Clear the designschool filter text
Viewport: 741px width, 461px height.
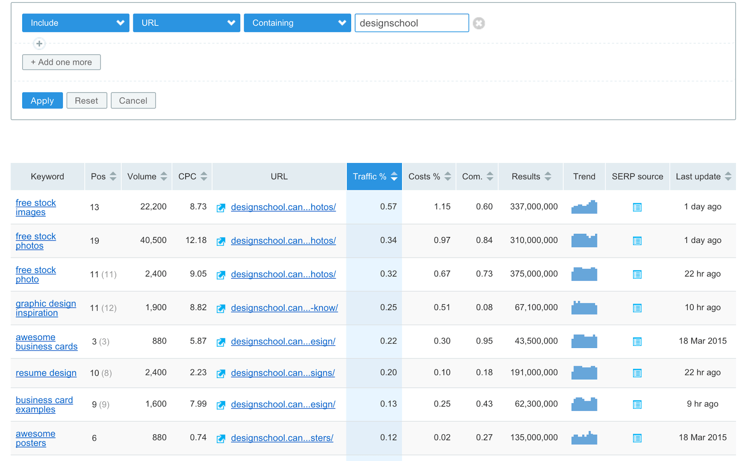point(479,23)
